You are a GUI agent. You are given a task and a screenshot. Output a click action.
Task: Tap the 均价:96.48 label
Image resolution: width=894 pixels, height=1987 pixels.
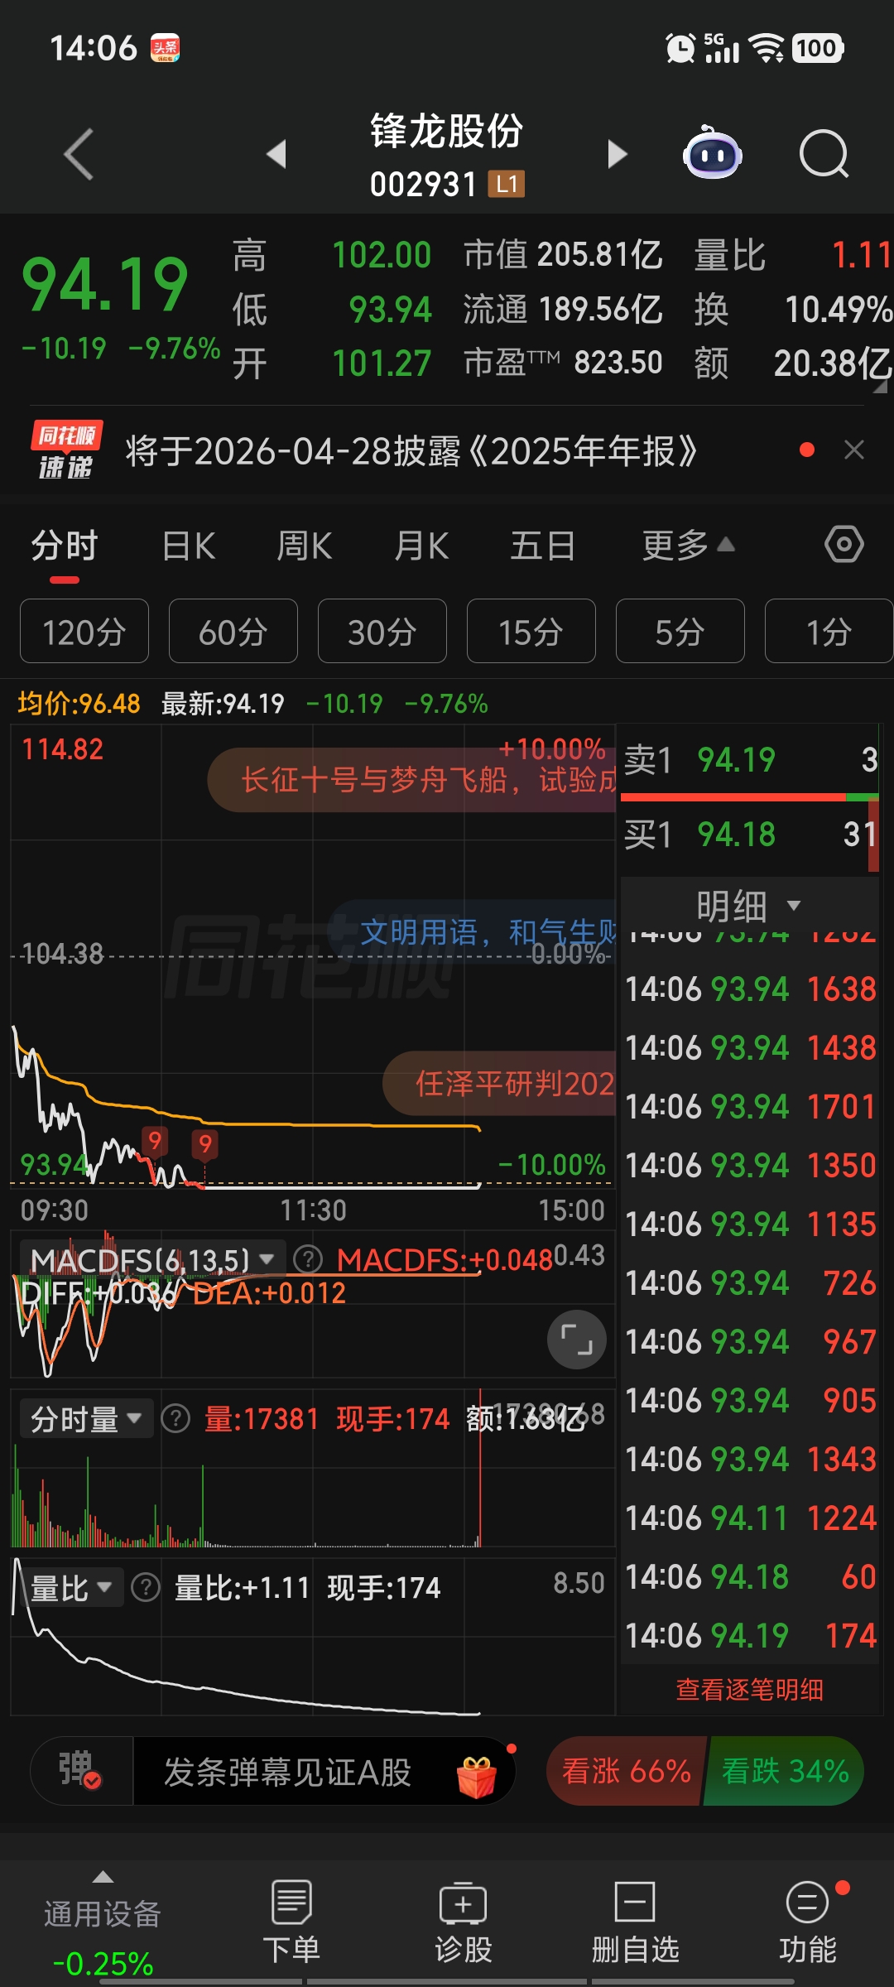[79, 704]
